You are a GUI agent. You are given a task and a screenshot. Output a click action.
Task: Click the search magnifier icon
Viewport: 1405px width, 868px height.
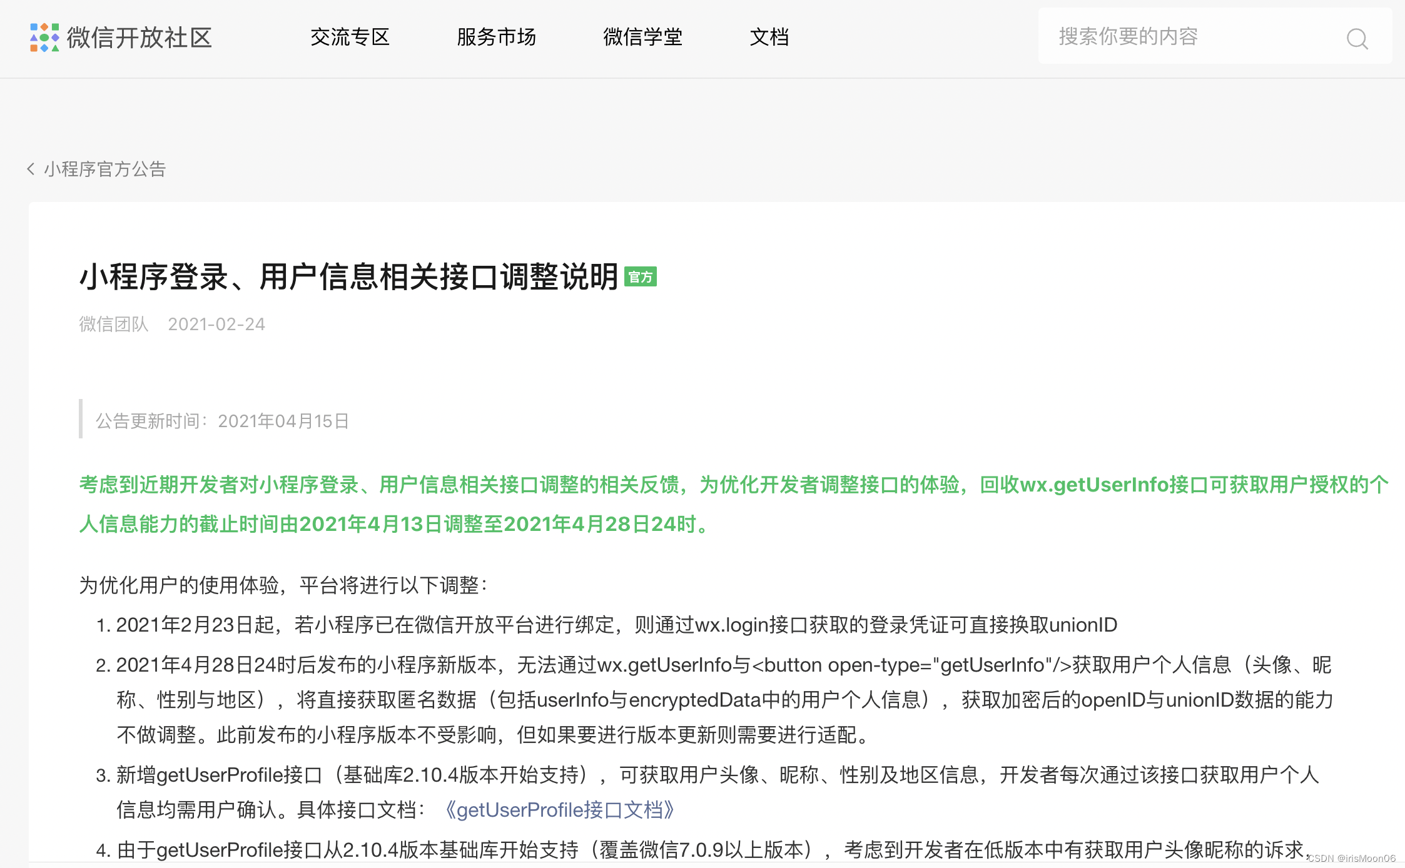(1356, 39)
